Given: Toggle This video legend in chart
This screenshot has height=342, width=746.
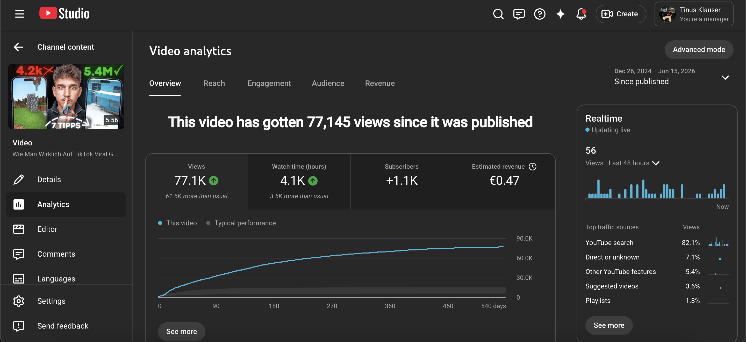Looking at the screenshot, I should pos(177,223).
